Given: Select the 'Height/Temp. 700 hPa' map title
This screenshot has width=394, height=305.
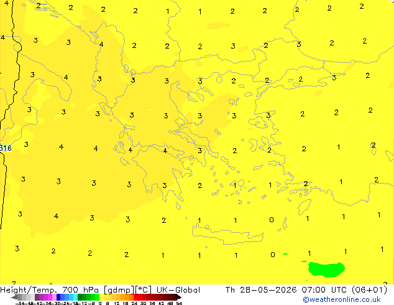Looking at the screenshot, I should coord(50,290).
